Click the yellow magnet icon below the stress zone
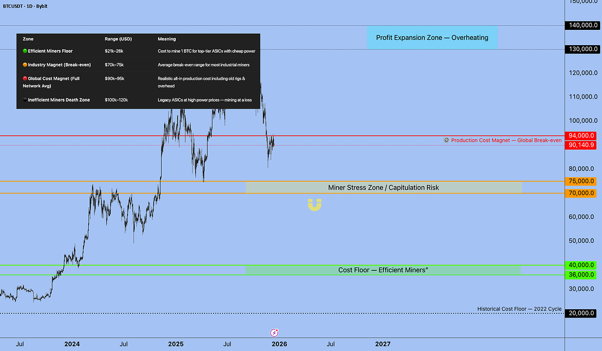This screenshot has height=351, width=602. [x=315, y=205]
